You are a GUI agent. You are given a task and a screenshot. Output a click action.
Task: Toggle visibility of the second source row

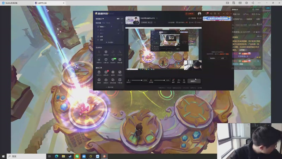point(118,30)
